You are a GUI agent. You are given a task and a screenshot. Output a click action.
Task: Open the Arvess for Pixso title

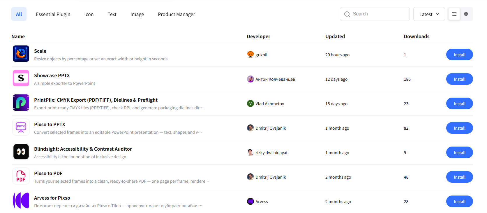[52, 198]
